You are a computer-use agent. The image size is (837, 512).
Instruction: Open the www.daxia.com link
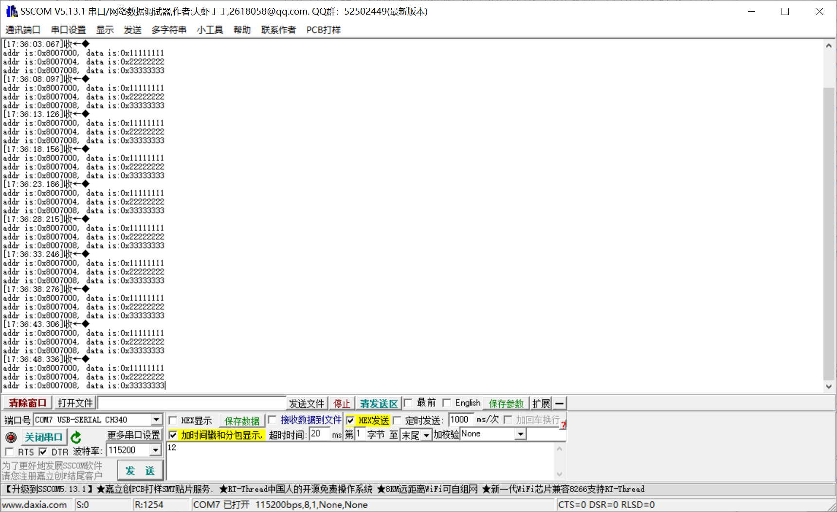34,505
